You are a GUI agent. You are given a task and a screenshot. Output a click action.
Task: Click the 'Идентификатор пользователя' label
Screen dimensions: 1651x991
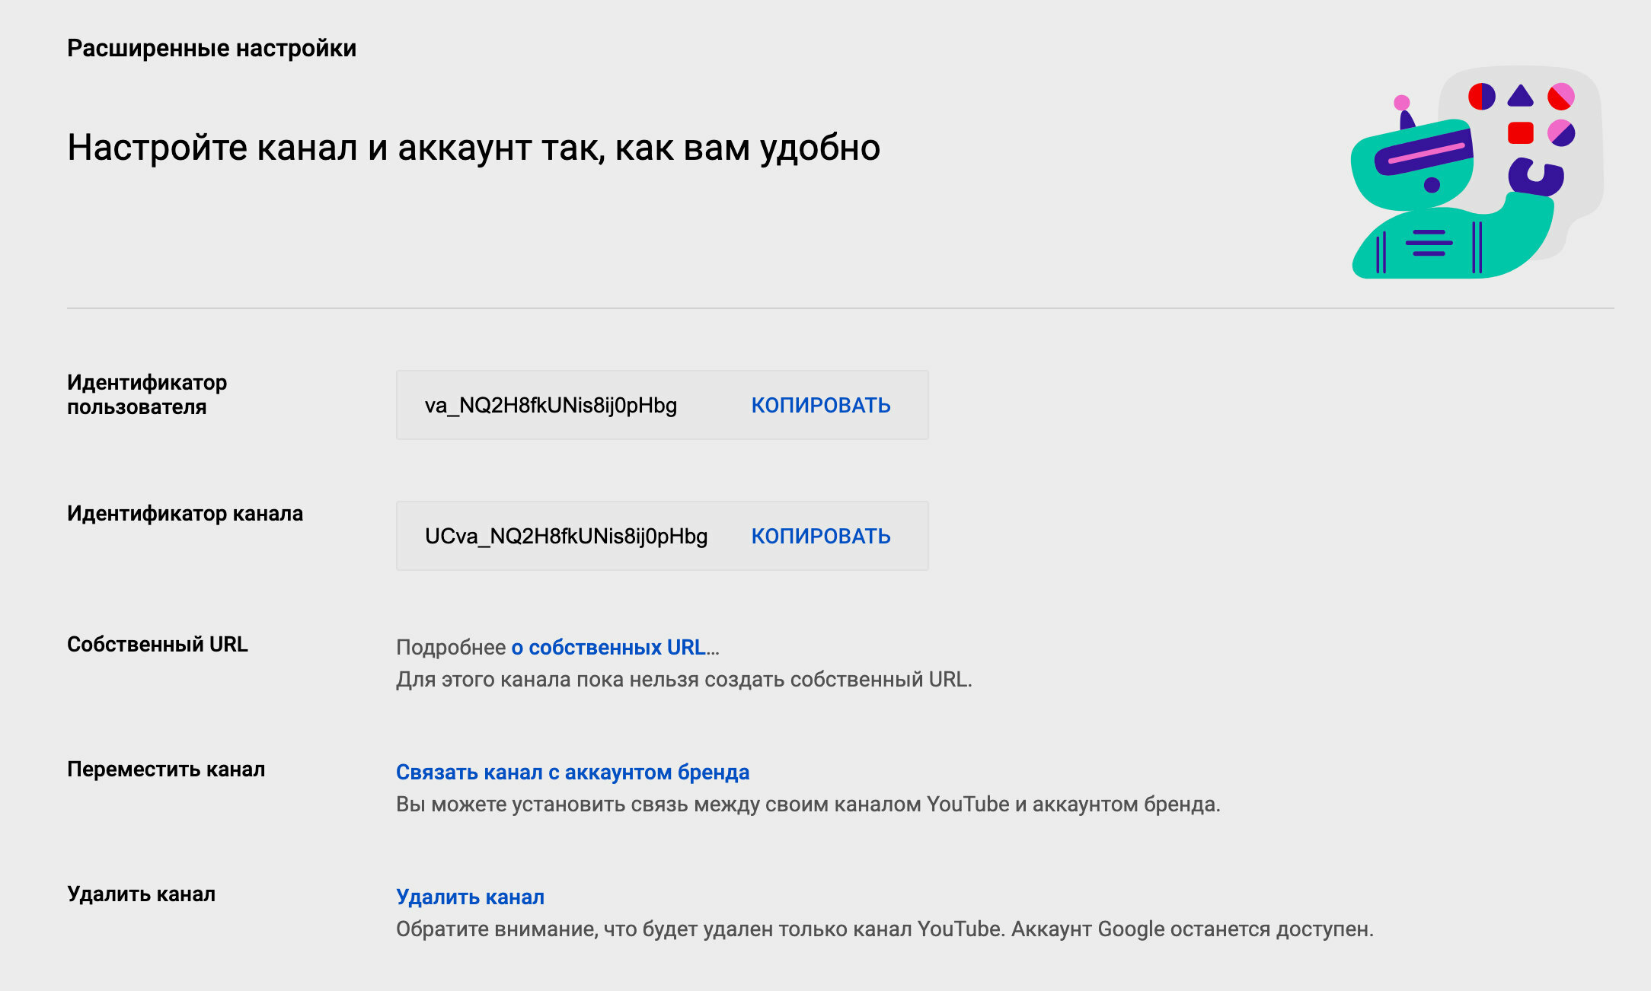pyautogui.click(x=147, y=394)
